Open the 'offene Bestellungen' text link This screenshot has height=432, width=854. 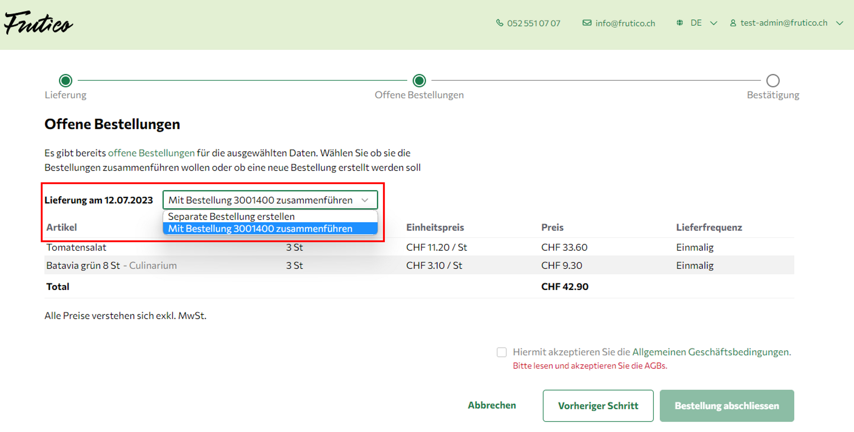(151, 153)
